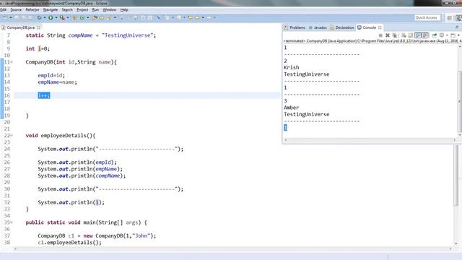
Task: Click the Open Perspective icon
Action: [x=449, y=18]
